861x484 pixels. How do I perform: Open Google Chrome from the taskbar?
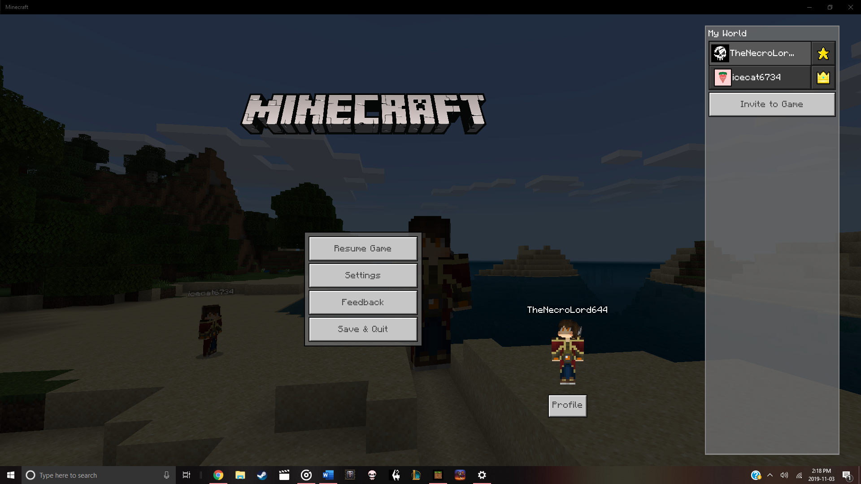pos(218,475)
